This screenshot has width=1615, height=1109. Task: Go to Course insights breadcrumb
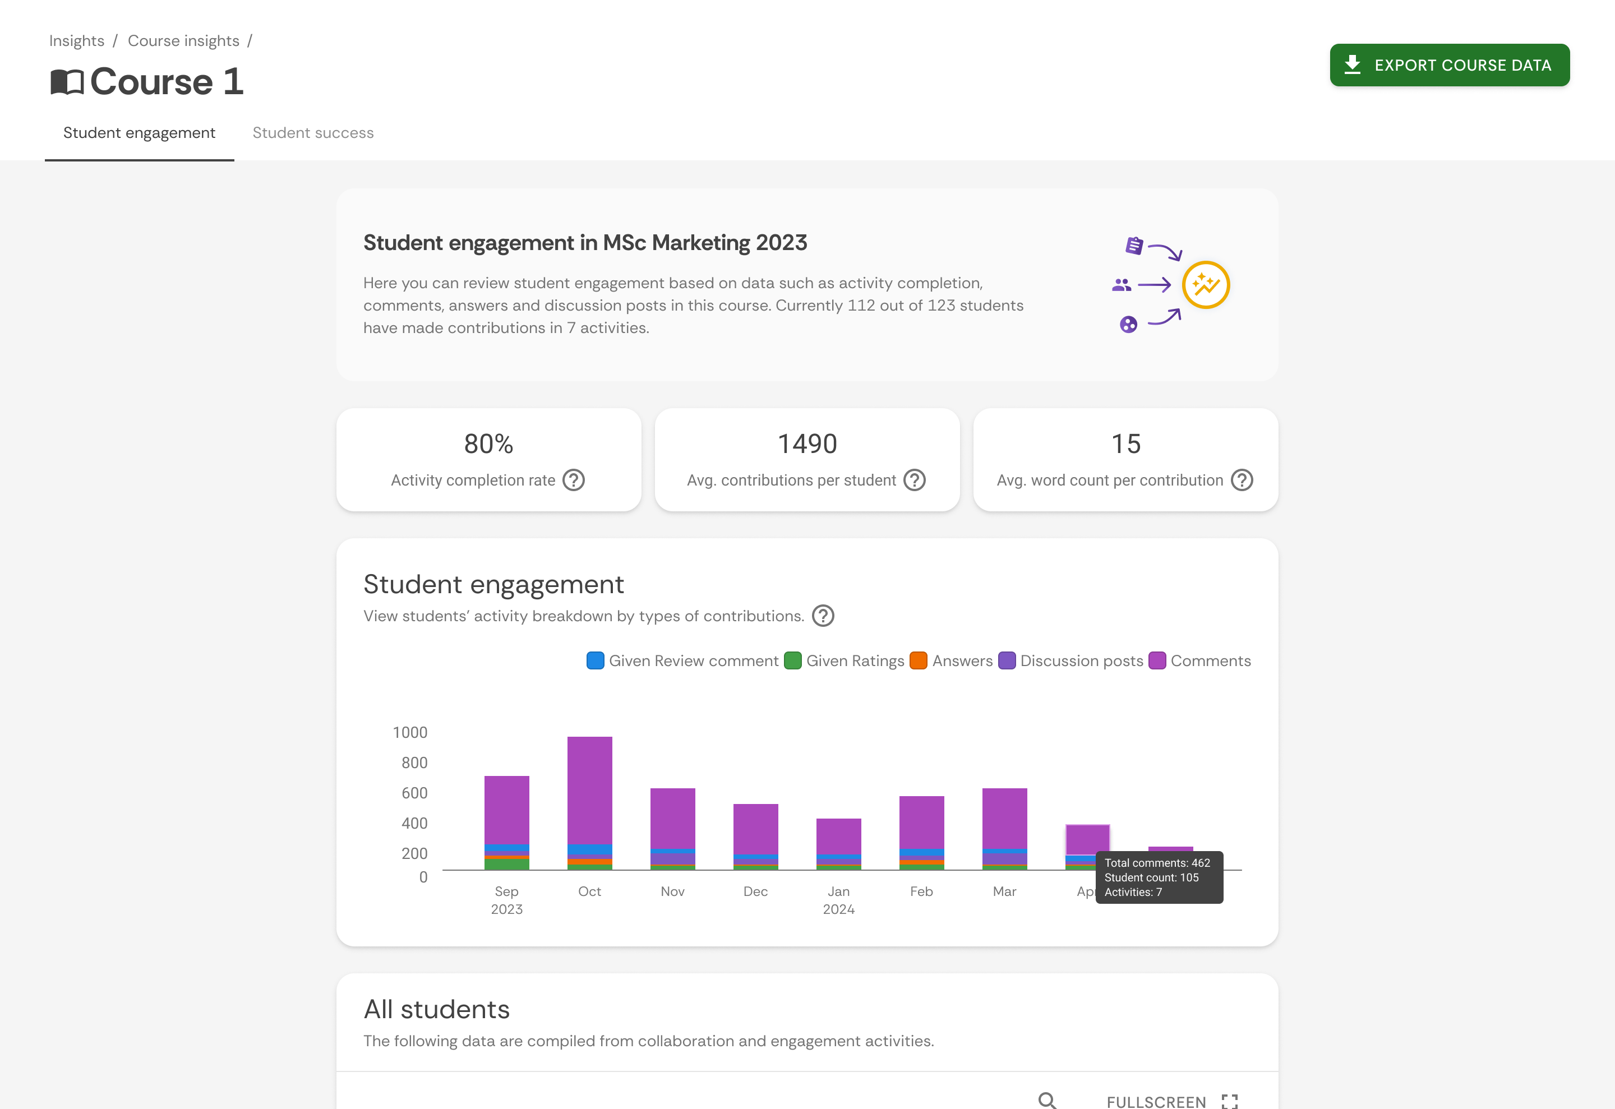point(183,41)
